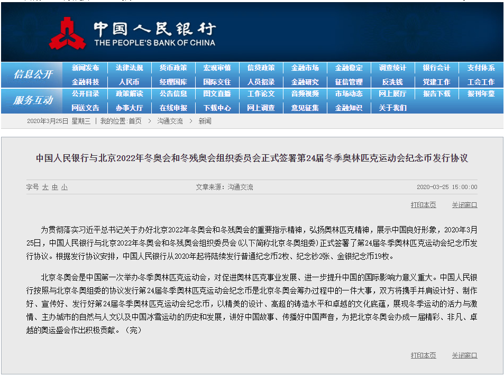Go to the 货币政策 section
Image resolution: width=504 pixels, height=376 pixels.
tap(173, 68)
